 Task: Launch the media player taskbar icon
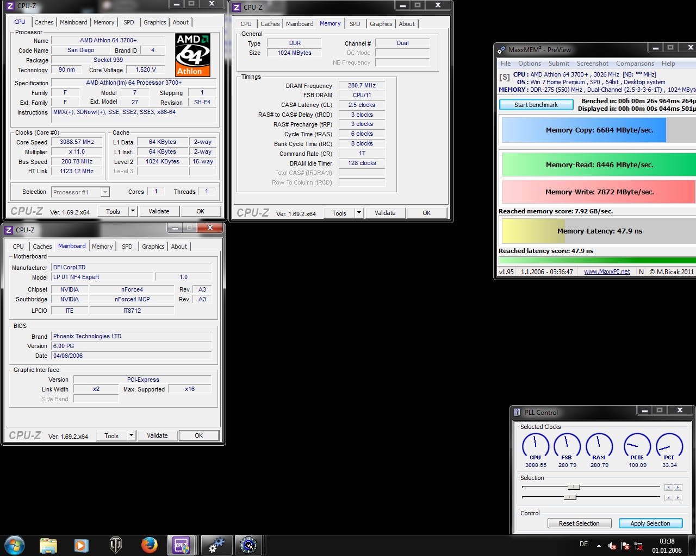tap(82, 545)
